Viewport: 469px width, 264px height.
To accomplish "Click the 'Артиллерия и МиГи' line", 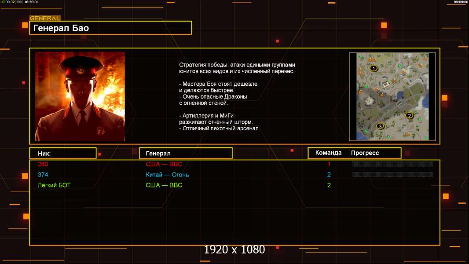I will pyautogui.click(x=206, y=116).
